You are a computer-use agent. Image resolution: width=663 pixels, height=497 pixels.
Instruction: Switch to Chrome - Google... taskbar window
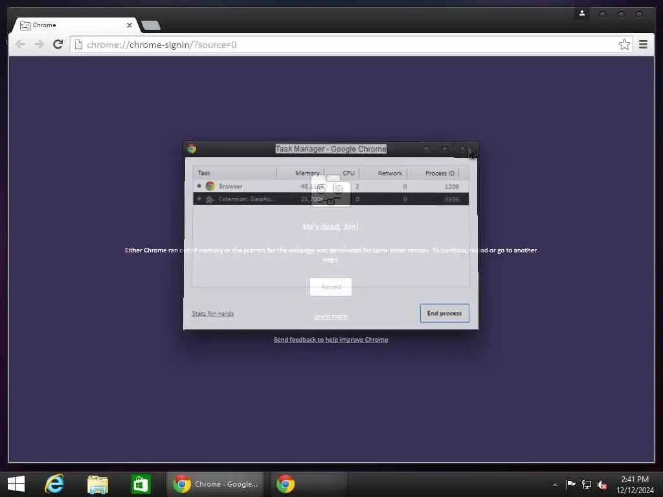(215, 484)
